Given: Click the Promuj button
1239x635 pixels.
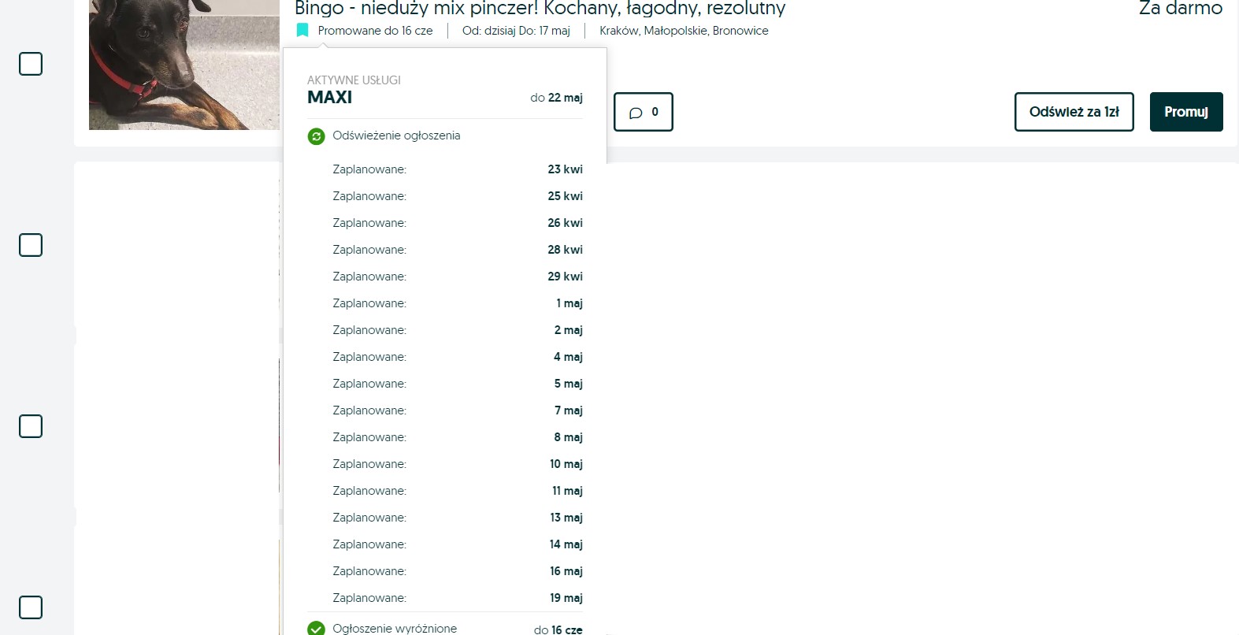Looking at the screenshot, I should [1186, 112].
